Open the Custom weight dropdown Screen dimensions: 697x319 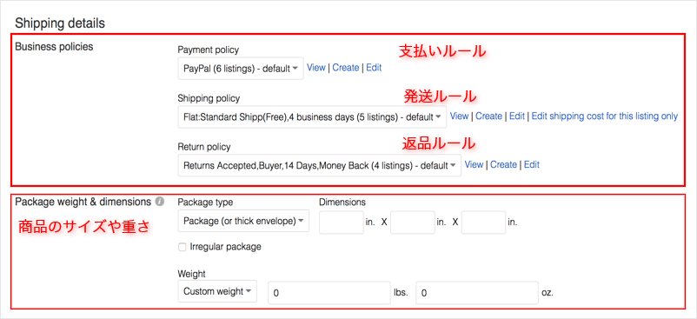coord(217,291)
